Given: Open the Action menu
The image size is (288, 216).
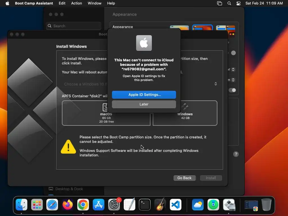Looking at the screenshot, I should [76, 3].
